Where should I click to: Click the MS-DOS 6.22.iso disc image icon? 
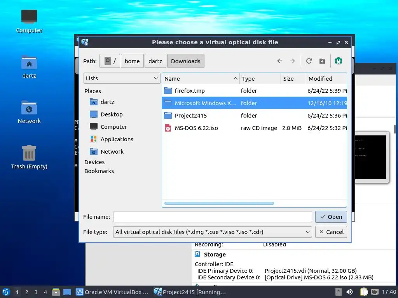[x=168, y=128]
